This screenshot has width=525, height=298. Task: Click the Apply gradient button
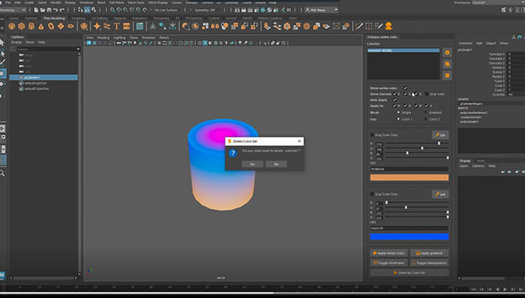tap(429, 253)
